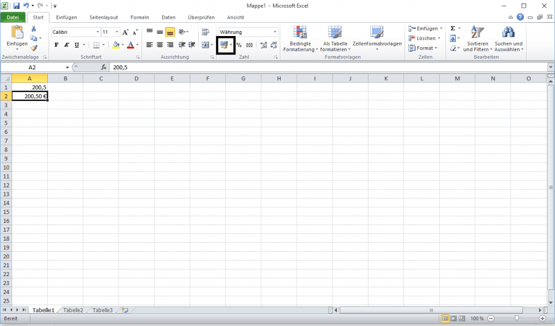Expand the A2 name box dropdown
The image size is (555, 326).
click(67, 67)
